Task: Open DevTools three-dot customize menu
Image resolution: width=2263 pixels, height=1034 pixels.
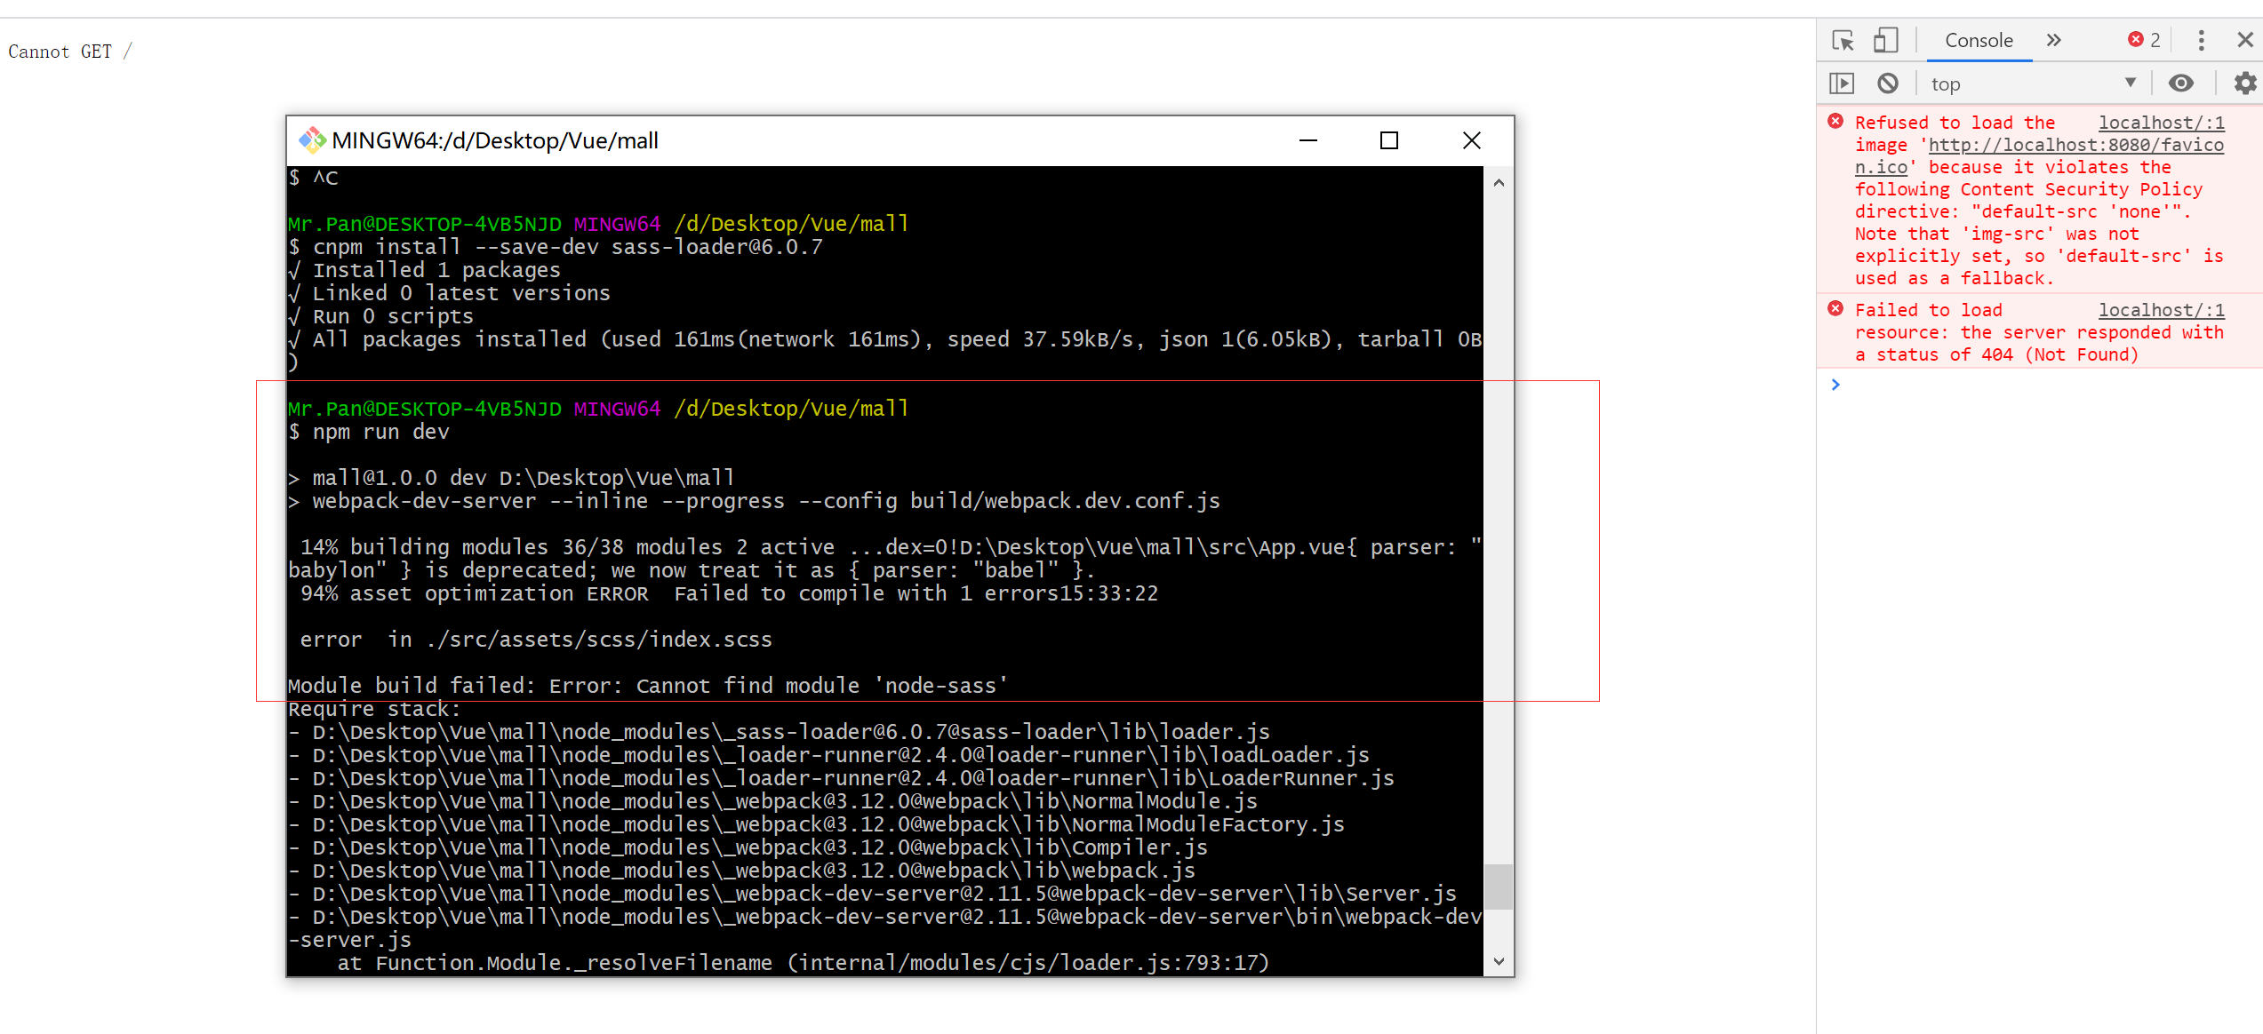Action: pos(2201,40)
